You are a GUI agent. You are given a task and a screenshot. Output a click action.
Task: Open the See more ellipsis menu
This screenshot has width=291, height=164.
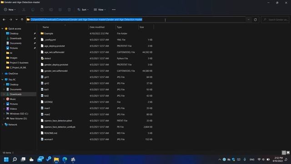[x=114, y=10]
